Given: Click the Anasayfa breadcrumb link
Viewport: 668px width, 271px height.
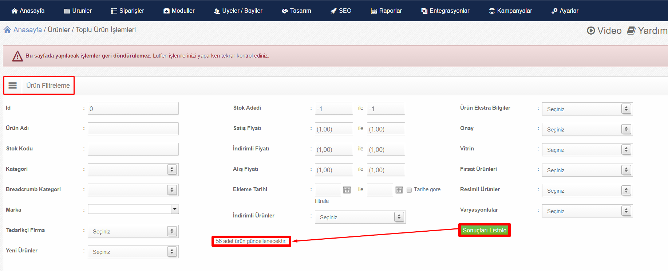Looking at the screenshot, I should tap(28, 30).
